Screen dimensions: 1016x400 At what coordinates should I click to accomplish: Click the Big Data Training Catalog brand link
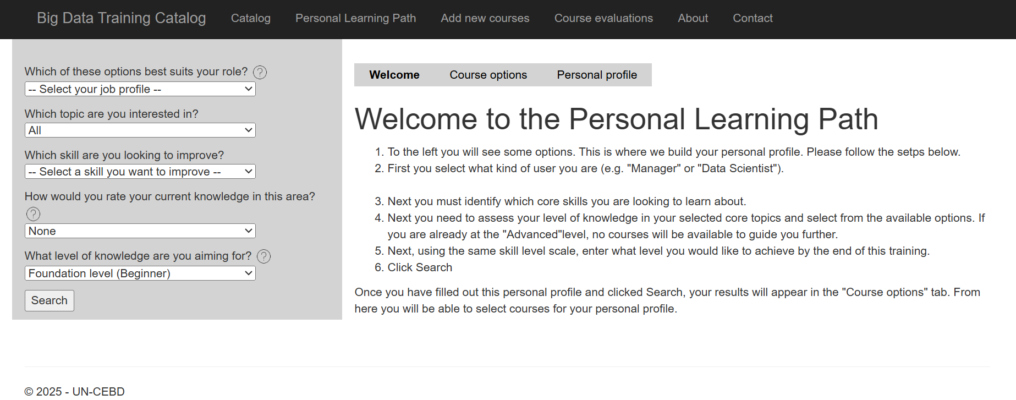point(121,18)
